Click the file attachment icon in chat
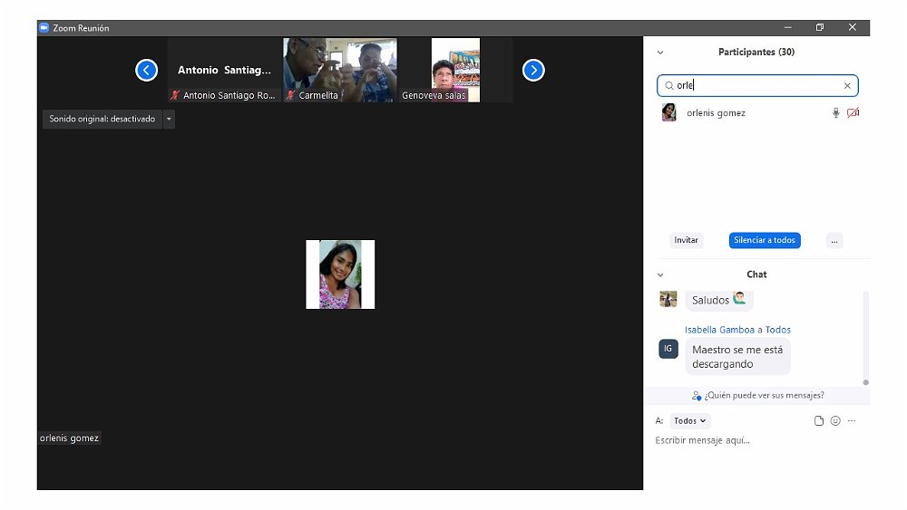 819,420
